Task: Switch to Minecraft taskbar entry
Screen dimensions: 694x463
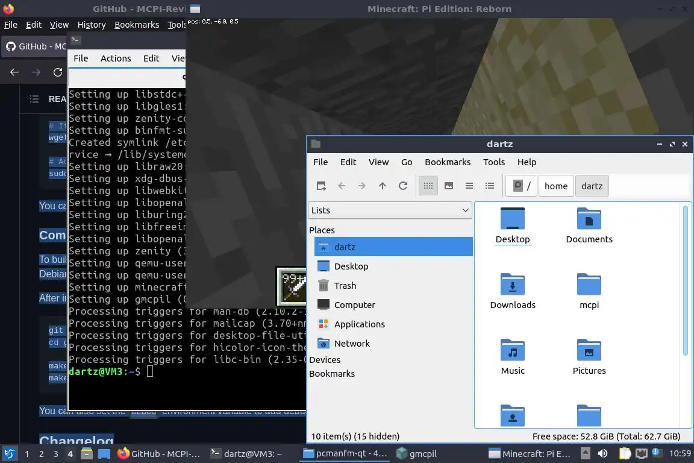Action: [530, 454]
